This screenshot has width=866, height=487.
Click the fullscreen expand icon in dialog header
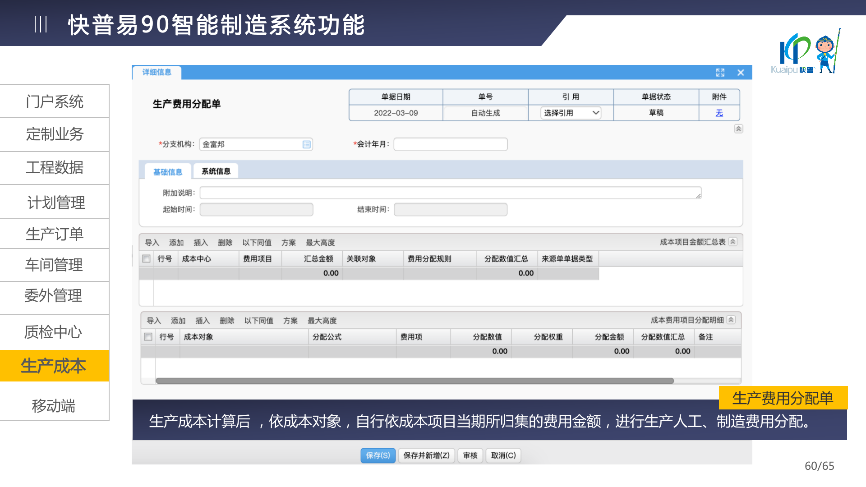click(720, 73)
